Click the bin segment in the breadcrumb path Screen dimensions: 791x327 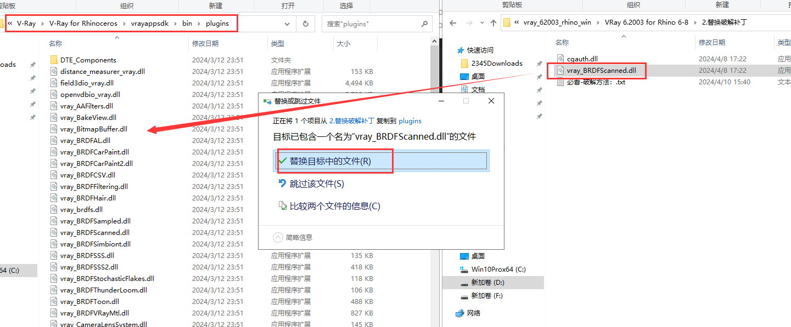click(187, 24)
